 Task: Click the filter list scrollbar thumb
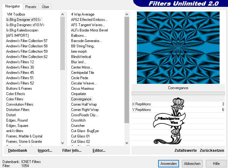127,70
